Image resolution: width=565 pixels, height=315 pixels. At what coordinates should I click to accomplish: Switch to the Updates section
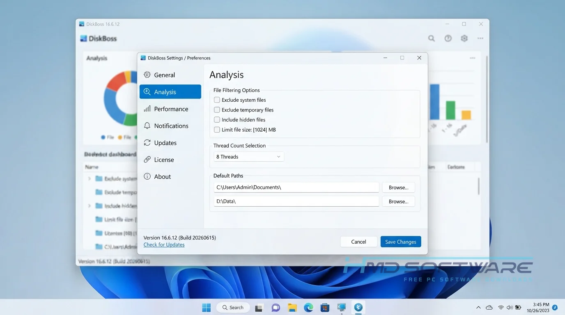[x=170, y=143]
